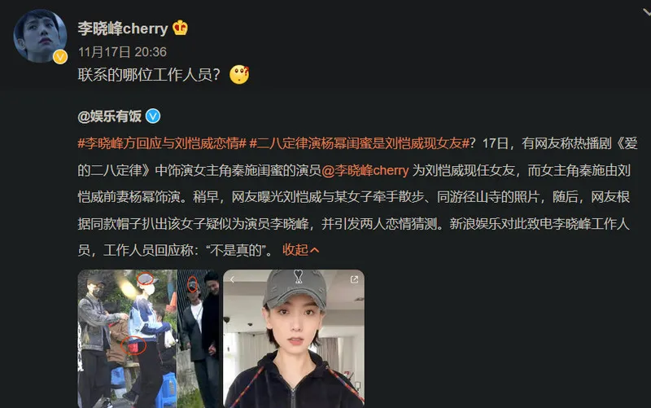Open hashtag #二八定律演杨幂闺蜜是刘恺威现女友#
The height and width of the screenshot is (408, 651).
coord(359,143)
